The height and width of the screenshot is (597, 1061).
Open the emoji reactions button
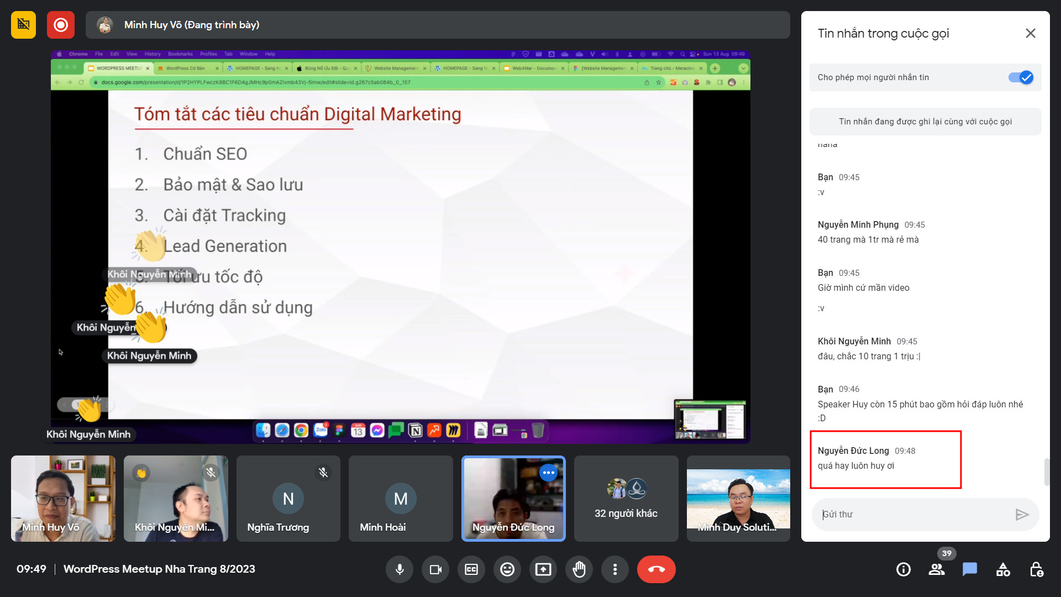[507, 569]
